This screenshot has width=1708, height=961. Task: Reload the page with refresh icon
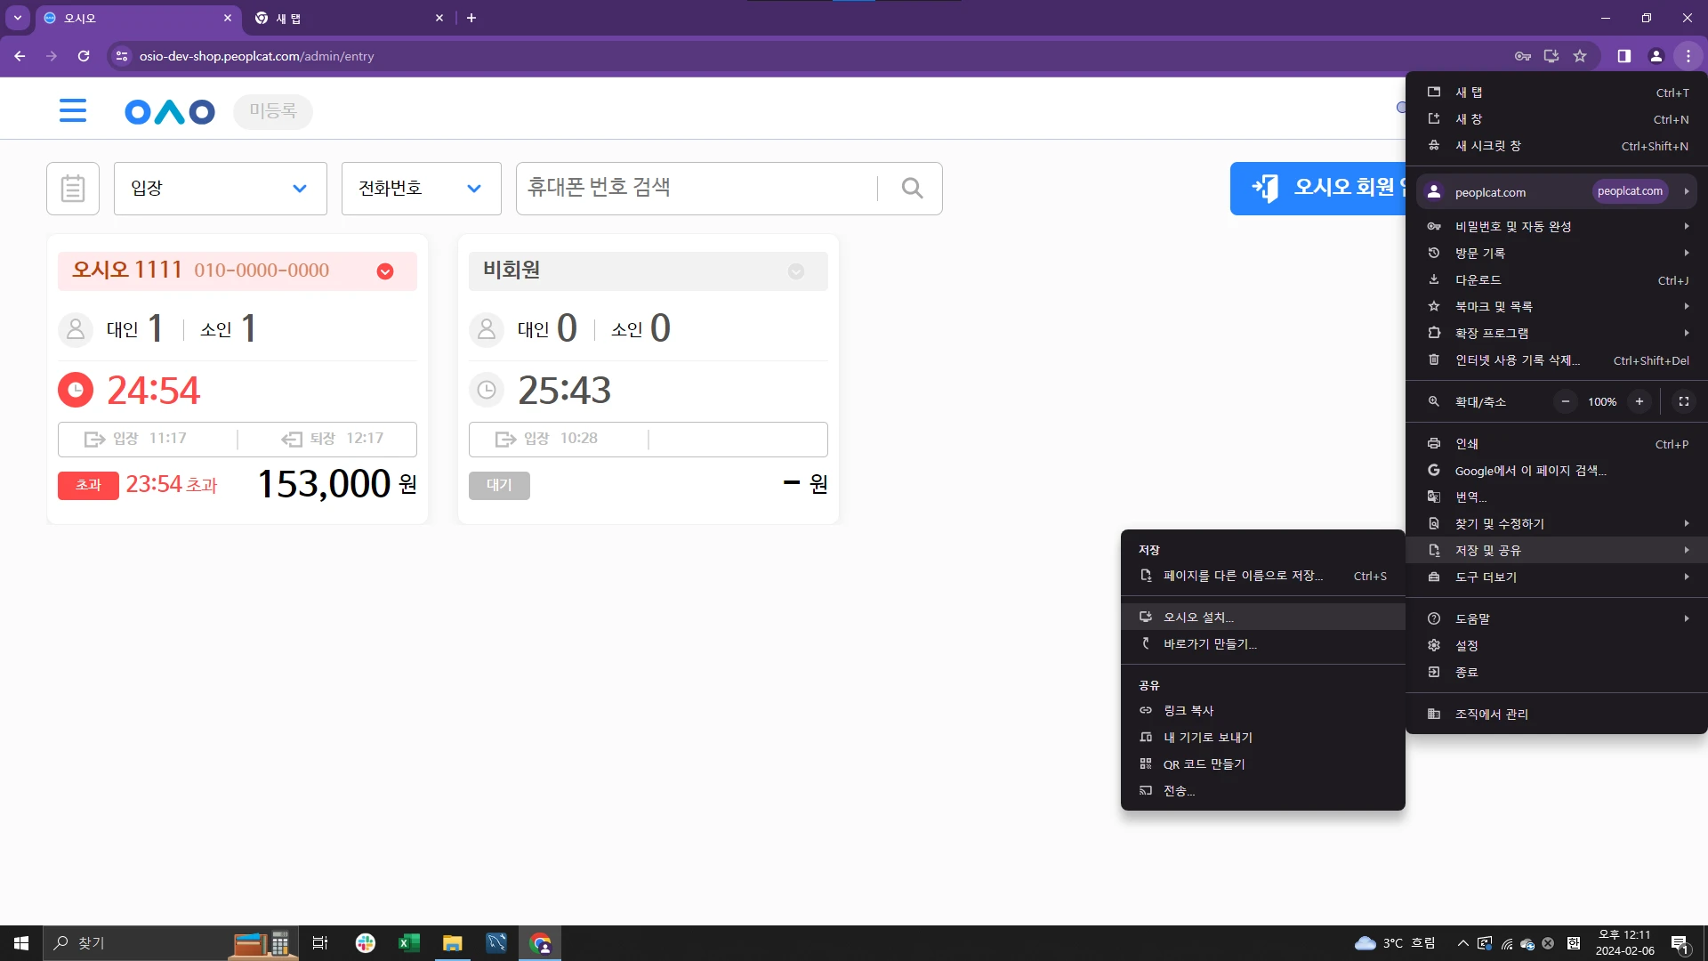pyautogui.click(x=84, y=56)
